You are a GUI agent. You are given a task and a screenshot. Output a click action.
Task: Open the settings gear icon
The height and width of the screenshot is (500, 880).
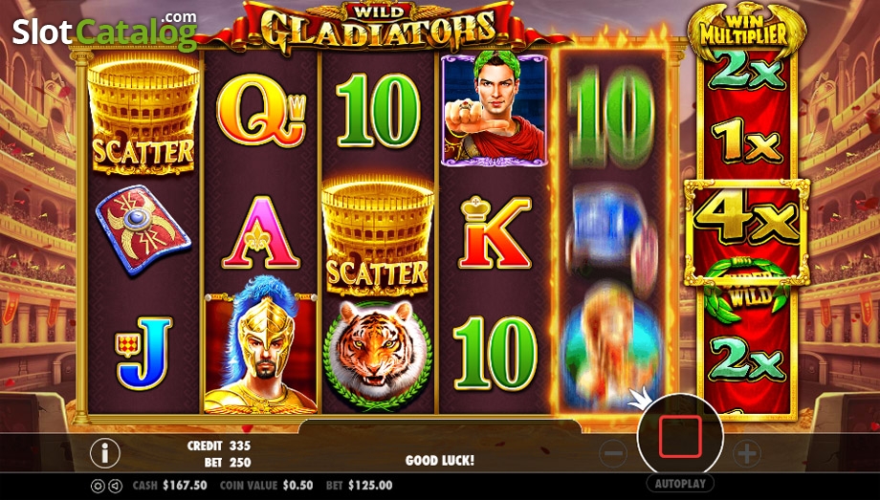[98, 486]
